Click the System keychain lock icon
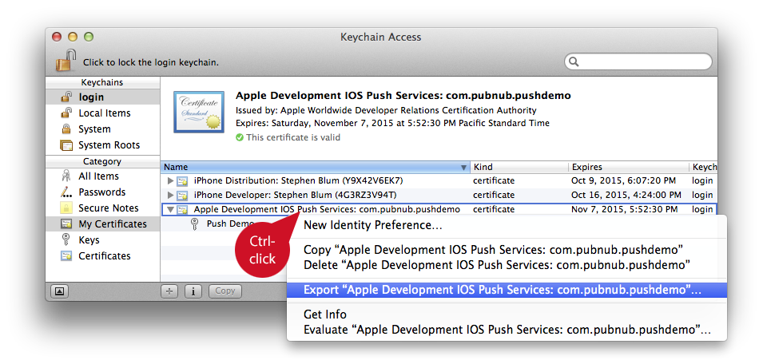The width and height of the screenshot is (763, 364). click(x=66, y=129)
